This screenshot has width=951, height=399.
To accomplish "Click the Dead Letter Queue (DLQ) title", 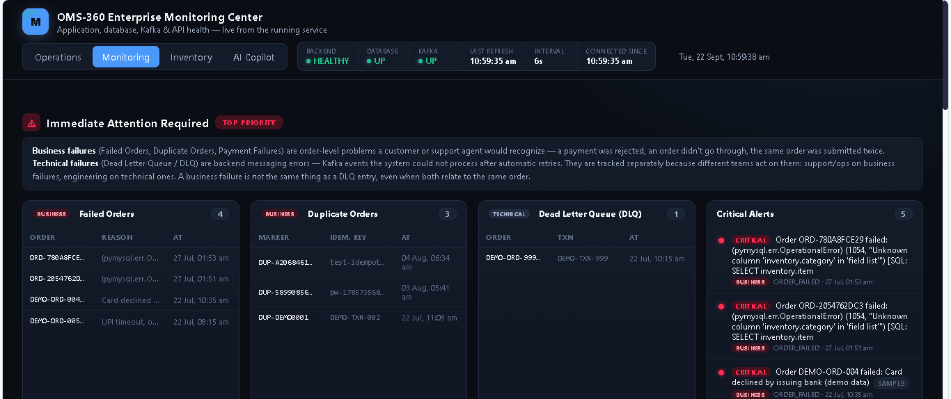I will pyautogui.click(x=590, y=214).
